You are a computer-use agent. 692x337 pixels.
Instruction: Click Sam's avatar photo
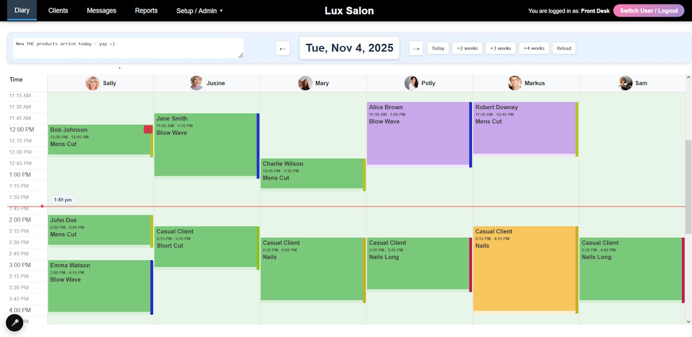click(625, 83)
